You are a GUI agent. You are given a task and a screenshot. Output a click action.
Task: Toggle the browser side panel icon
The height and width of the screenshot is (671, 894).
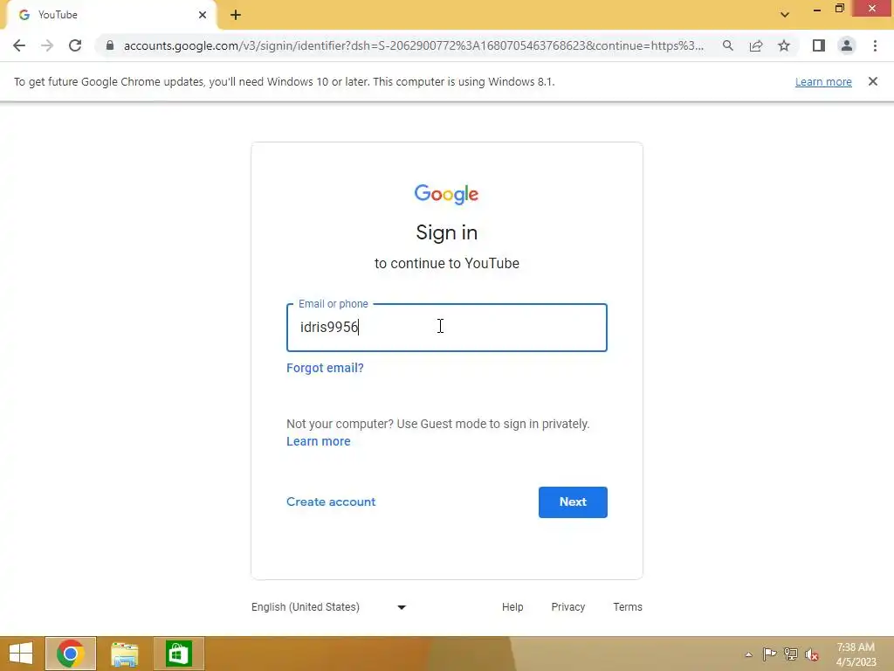(819, 45)
